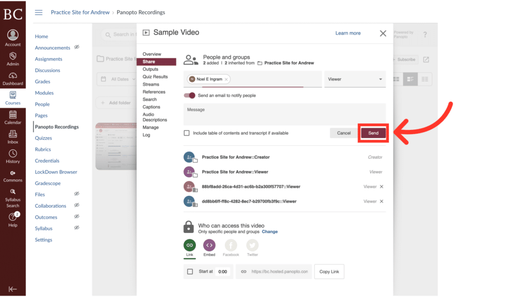Switch to the detail list view icon
Screen dimensions: 528x297
410,79
